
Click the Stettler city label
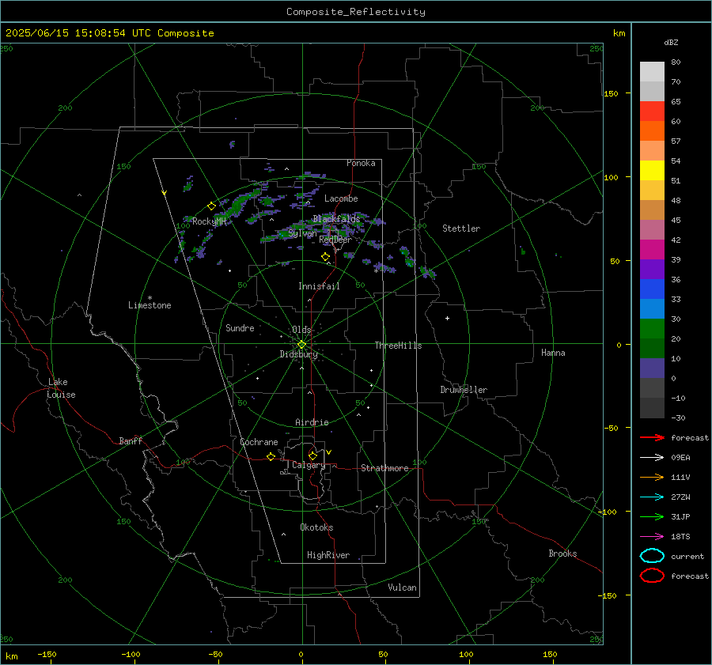[461, 229]
